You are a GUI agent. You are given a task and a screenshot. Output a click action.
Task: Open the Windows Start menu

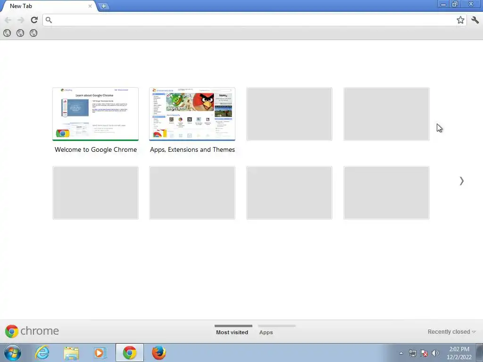coord(13,353)
